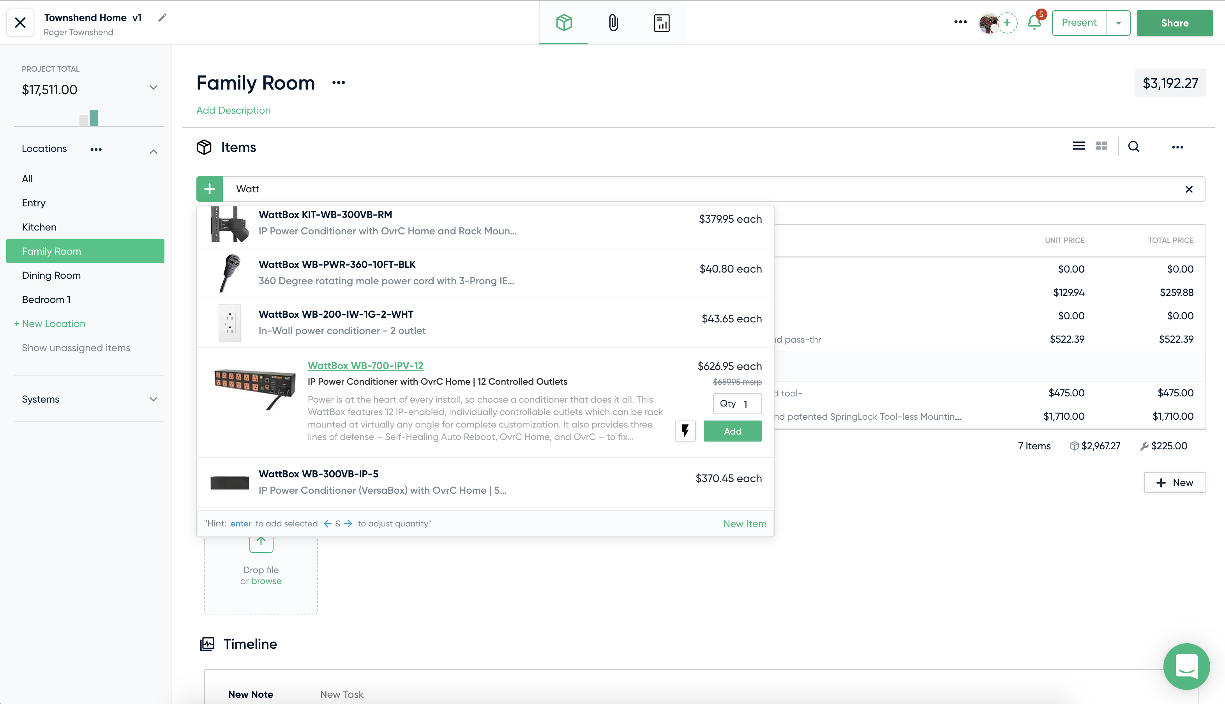Switch to list view
Viewport: 1225px width, 704px height.
tap(1078, 146)
